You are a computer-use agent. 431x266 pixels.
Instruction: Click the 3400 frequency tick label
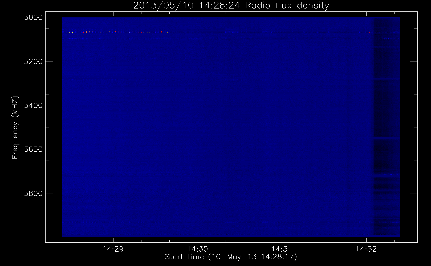pyautogui.click(x=33, y=105)
